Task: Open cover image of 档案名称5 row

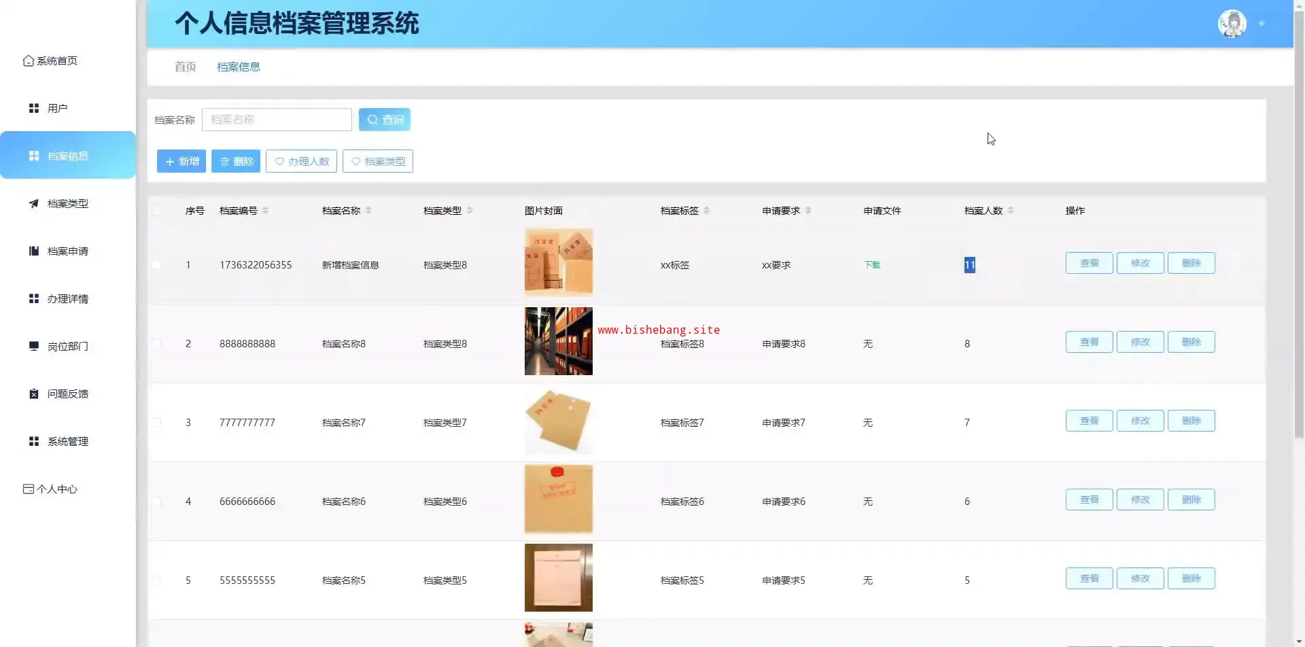Action: pos(559,578)
